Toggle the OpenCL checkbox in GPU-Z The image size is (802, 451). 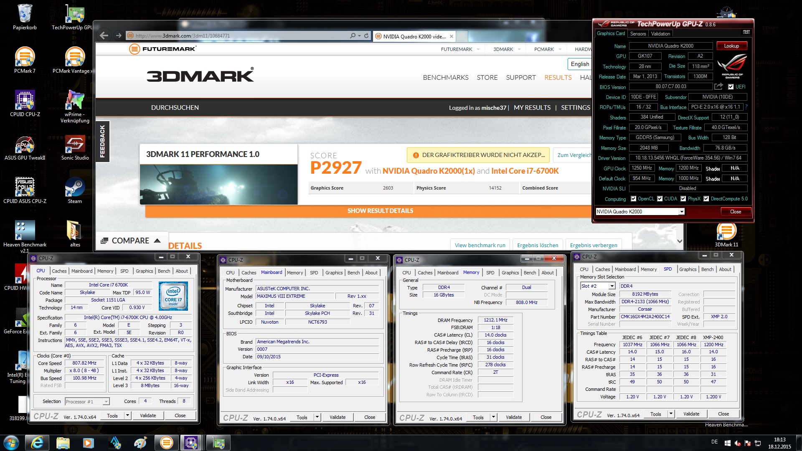633,199
